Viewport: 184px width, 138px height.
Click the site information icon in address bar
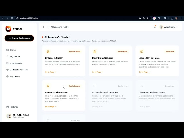[17, 18]
